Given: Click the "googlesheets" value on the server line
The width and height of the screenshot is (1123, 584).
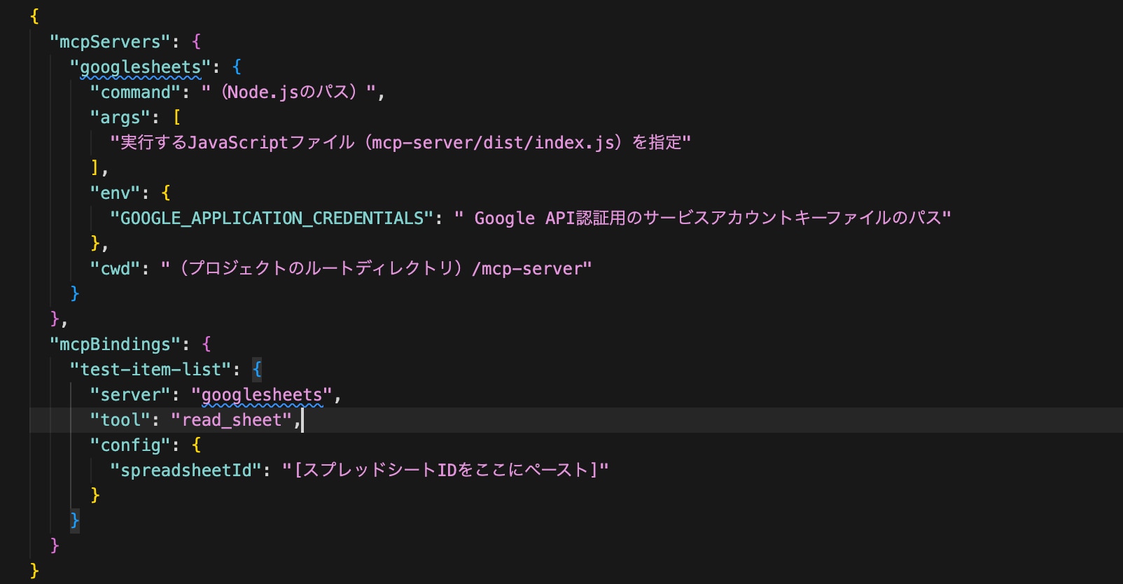Looking at the screenshot, I should pos(262,395).
